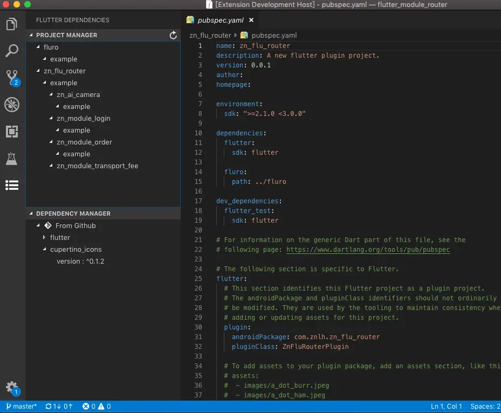This screenshot has width=501, height=413.
Task: Open the Search view icon
Action: click(12, 51)
